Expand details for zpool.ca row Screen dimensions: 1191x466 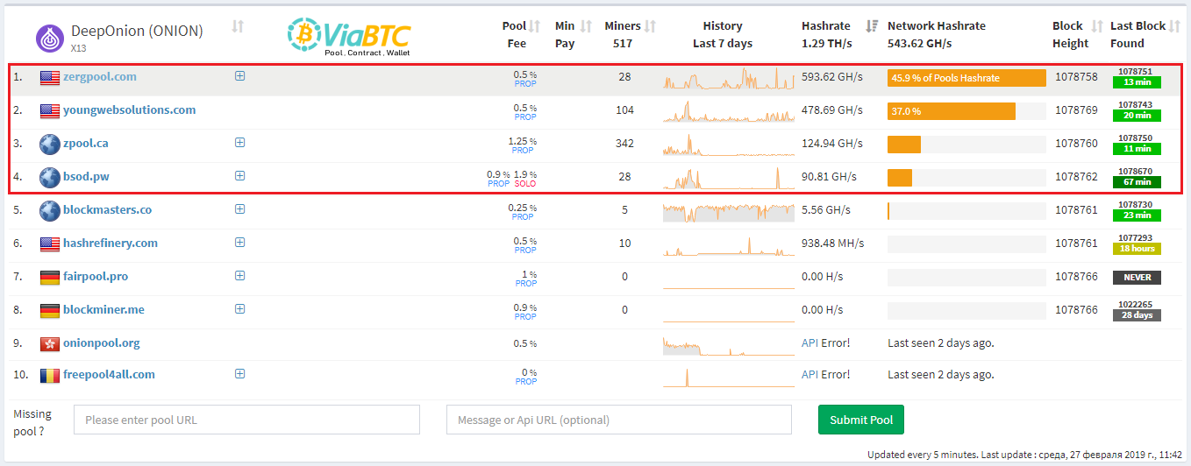239,142
